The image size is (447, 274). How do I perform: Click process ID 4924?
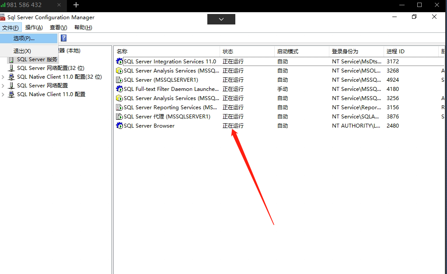point(393,80)
